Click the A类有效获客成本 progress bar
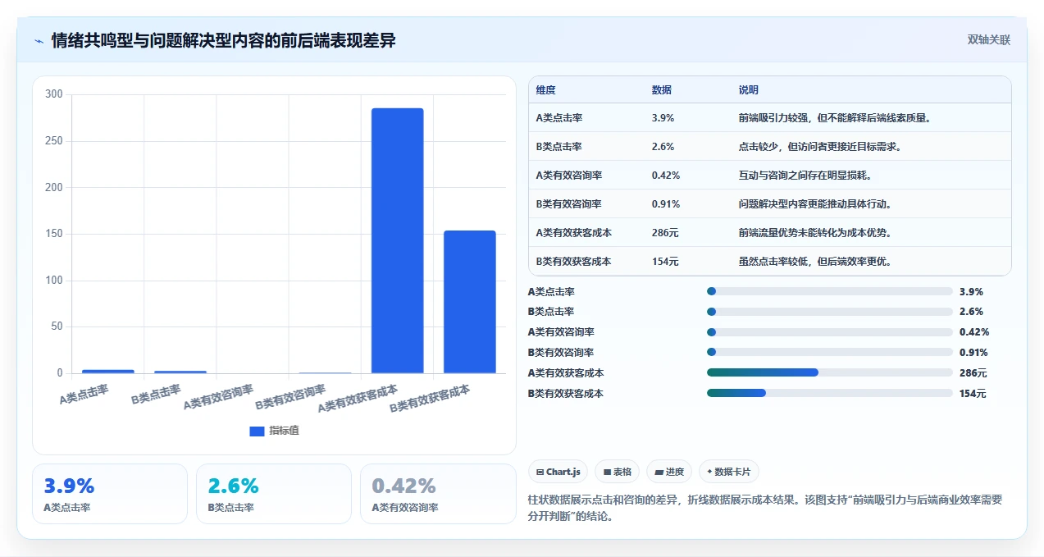Viewport: 1044px width, 557px height. click(x=830, y=372)
